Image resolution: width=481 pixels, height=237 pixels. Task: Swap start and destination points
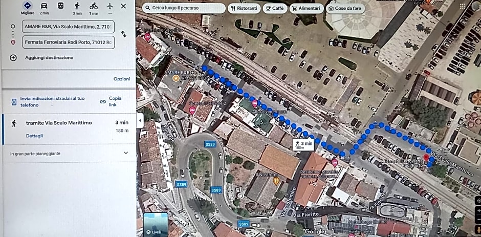point(123,34)
